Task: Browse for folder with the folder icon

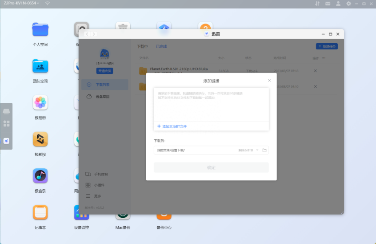Action: [x=264, y=150]
